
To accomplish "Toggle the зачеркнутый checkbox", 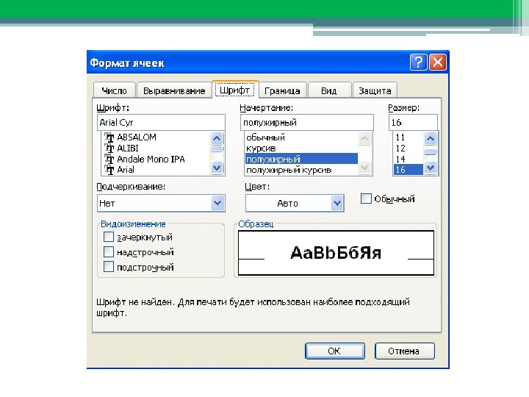I will (109, 237).
